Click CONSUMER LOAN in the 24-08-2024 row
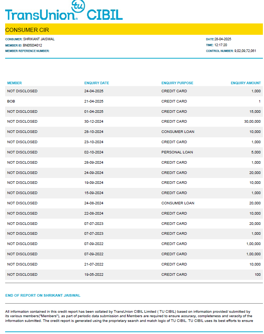Viewport: 264px width, 334px height. point(178,203)
